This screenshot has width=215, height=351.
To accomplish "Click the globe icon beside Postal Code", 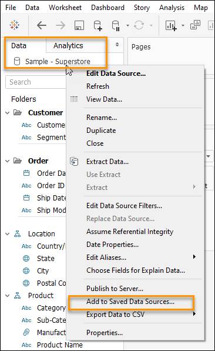I will pos(26,283).
